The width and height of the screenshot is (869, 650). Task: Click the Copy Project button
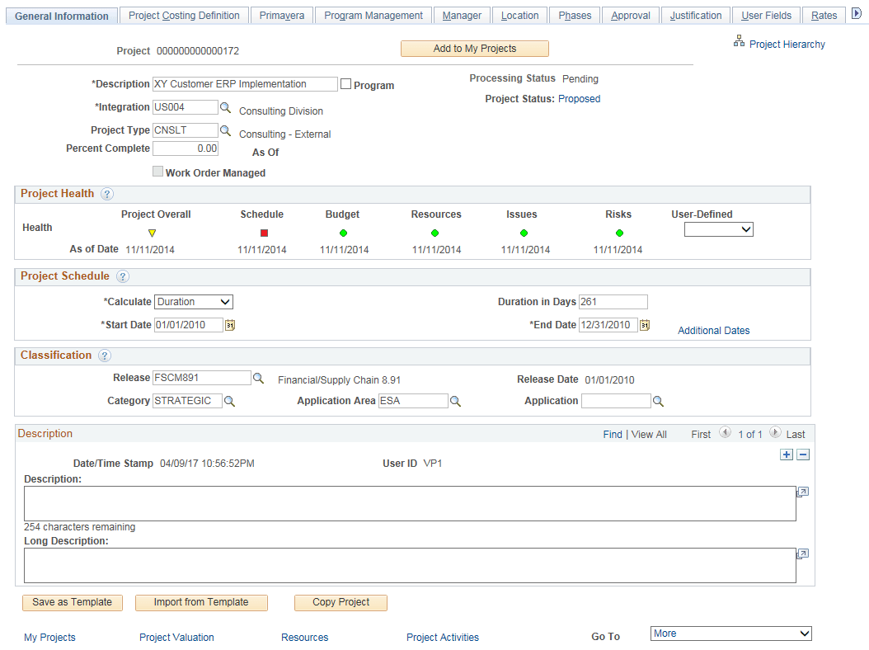341,603
